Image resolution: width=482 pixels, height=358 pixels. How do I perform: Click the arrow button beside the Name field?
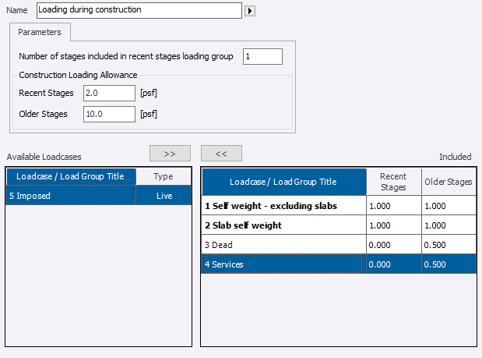pyautogui.click(x=251, y=12)
